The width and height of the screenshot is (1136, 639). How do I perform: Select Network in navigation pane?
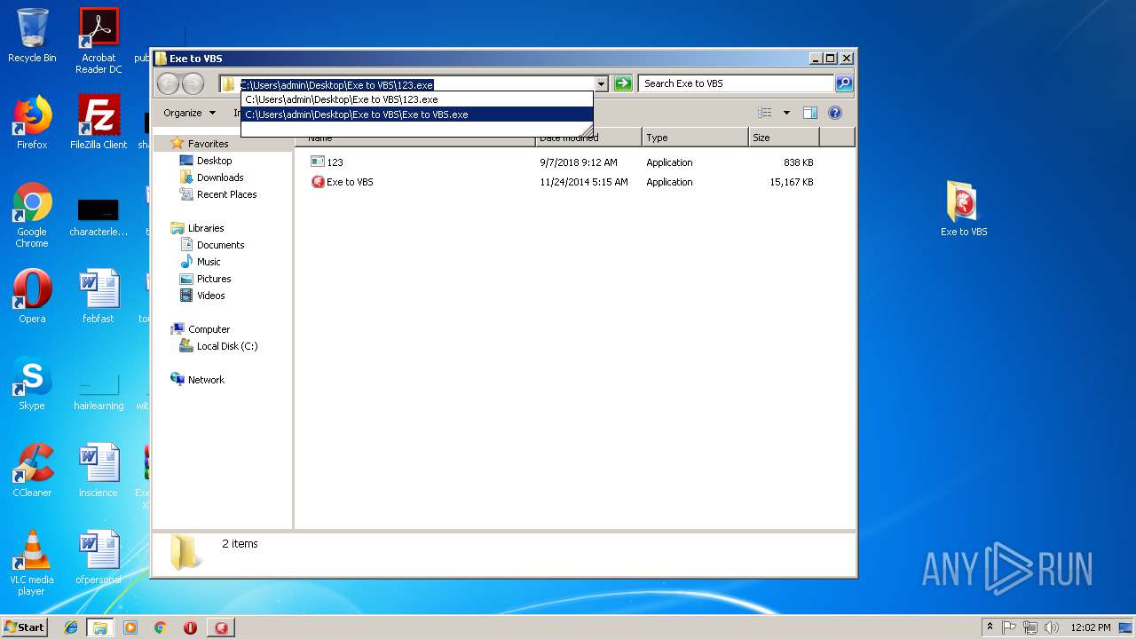tap(206, 380)
